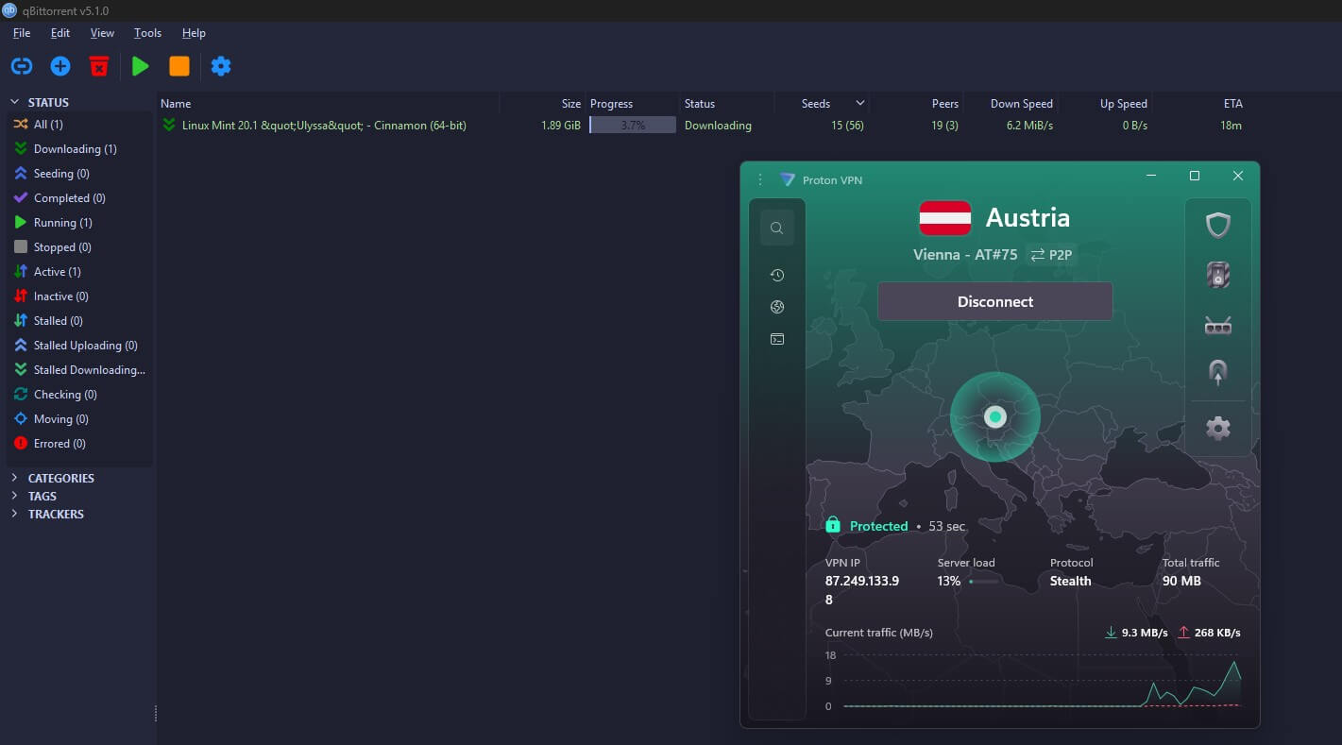Image resolution: width=1342 pixels, height=745 pixels.
Task: Expand the CATEGORIES section
Action: click(x=14, y=478)
